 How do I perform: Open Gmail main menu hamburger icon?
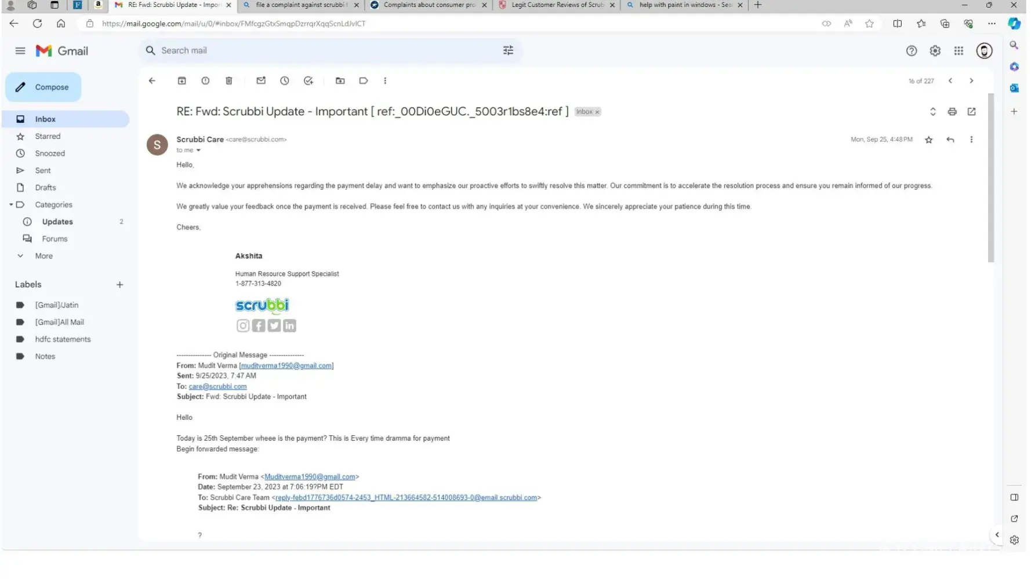pos(20,51)
